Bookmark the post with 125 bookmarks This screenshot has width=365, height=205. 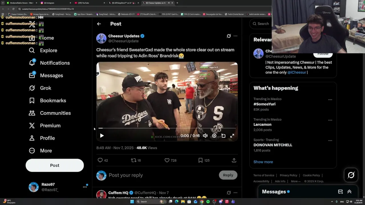coord(204,160)
